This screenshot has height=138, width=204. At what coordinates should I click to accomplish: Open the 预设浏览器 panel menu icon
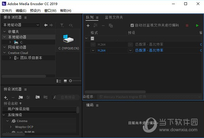[26, 89]
